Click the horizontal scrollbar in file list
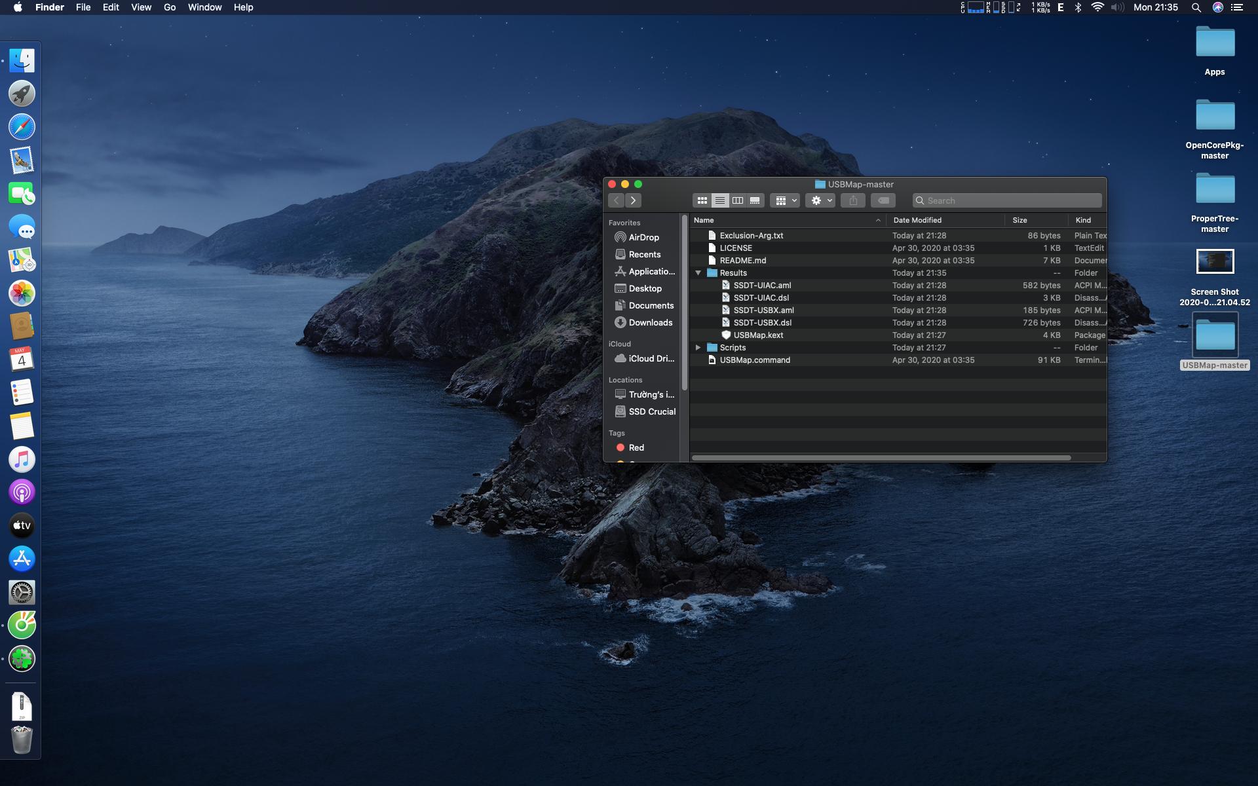The width and height of the screenshot is (1258, 786). coord(881,458)
